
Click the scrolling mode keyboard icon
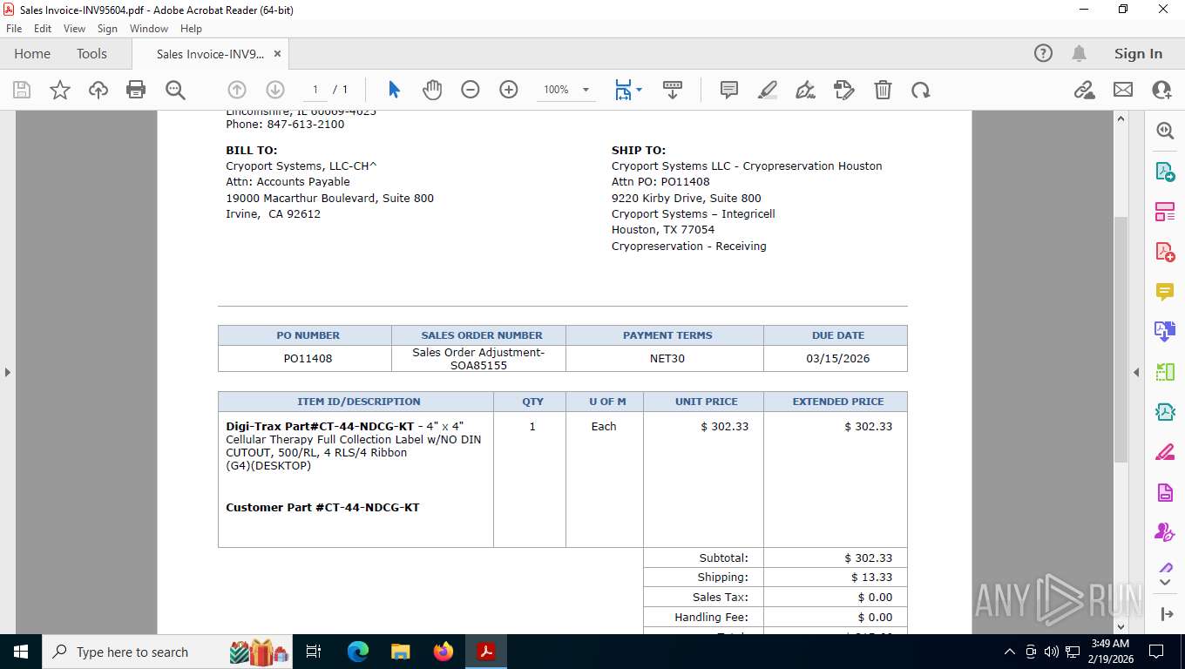pos(672,90)
